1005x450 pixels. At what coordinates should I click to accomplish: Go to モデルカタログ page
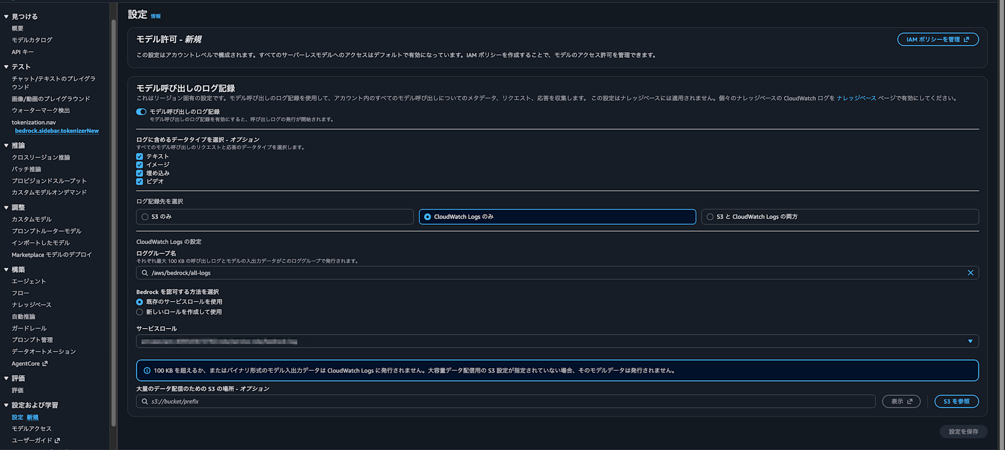coord(32,40)
